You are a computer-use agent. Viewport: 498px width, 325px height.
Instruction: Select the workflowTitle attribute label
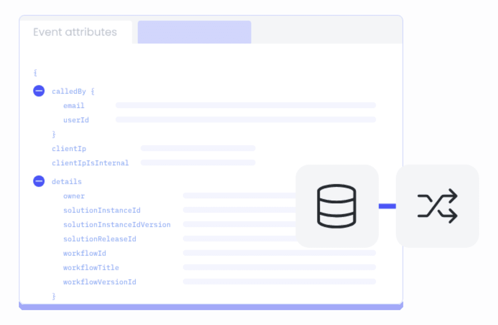(x=91, y=267)
